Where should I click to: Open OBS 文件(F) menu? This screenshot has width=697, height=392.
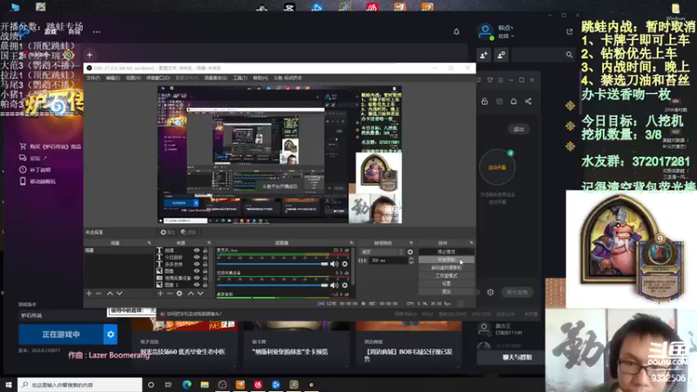coord(93,78)
